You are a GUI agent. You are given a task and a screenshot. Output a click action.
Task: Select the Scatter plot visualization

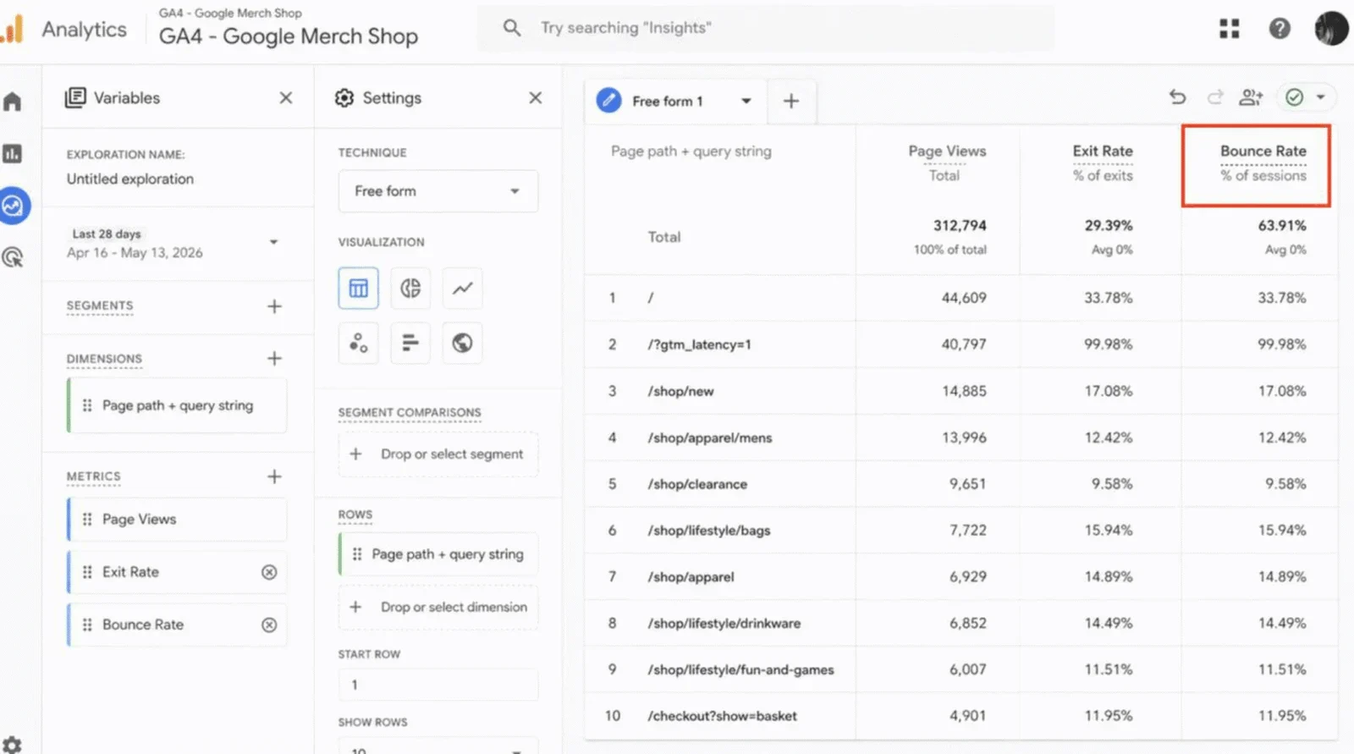coord(359,343)
